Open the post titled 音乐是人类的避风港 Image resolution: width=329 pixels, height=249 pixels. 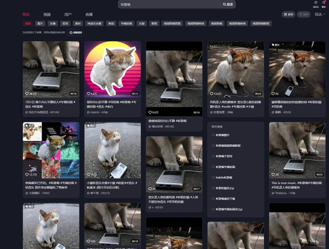(x=173, y=200)
